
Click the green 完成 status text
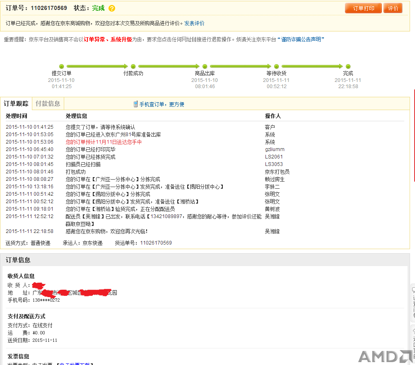click(x=98, y=8)
